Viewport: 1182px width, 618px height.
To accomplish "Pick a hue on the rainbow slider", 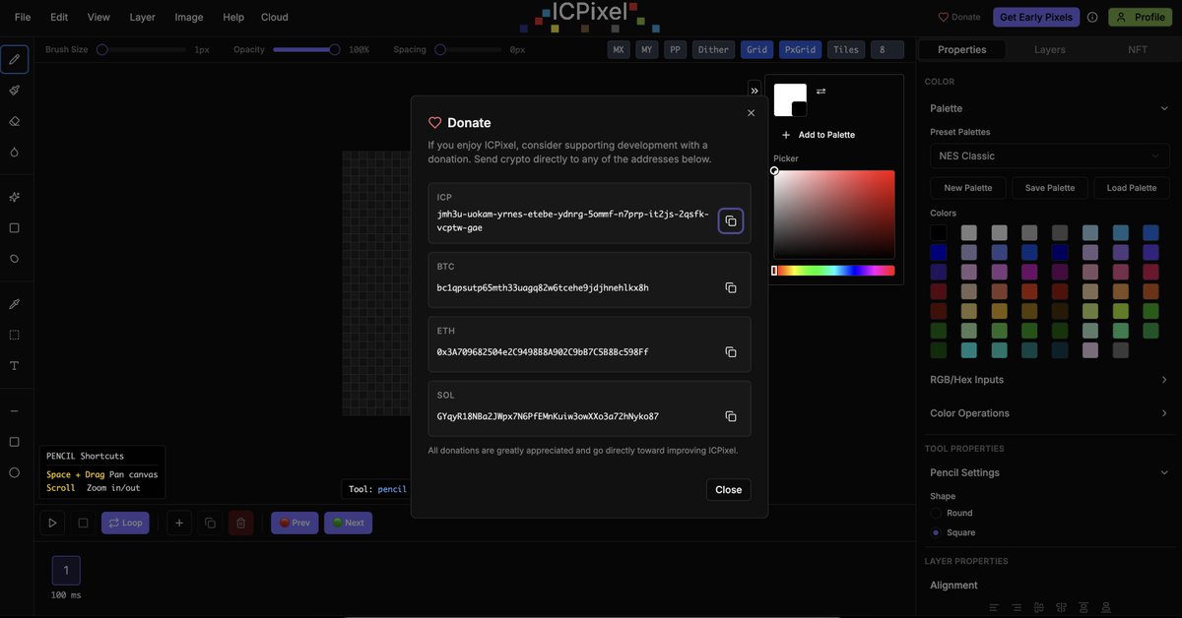I will pyautogui.click(x=832, y=268).
